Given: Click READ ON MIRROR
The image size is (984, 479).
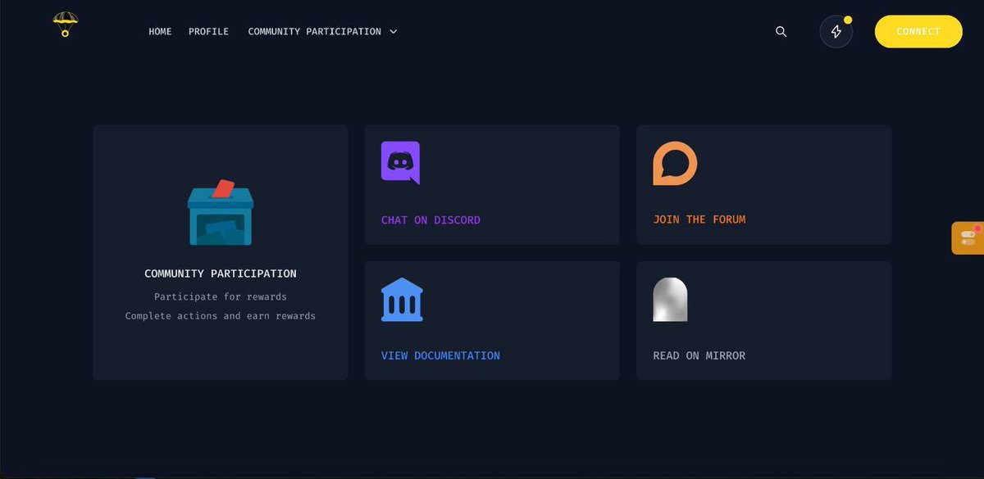Looking at the screenshot, I should (x=699, y=355).
